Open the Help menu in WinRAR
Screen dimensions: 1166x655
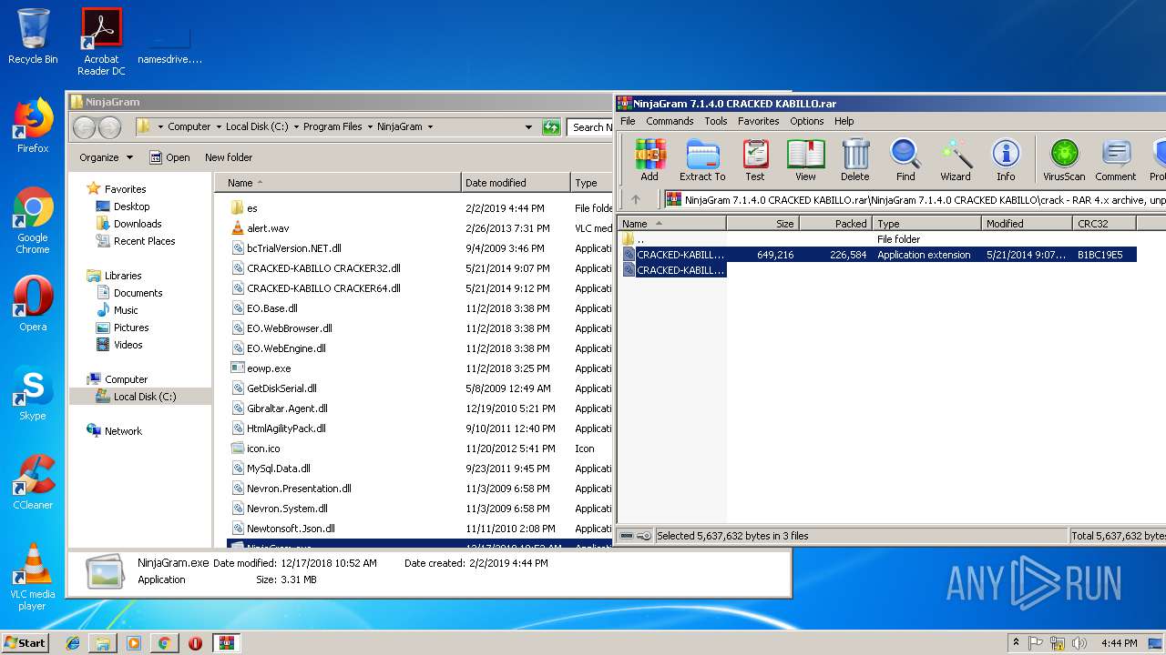[x=844, y=121]
